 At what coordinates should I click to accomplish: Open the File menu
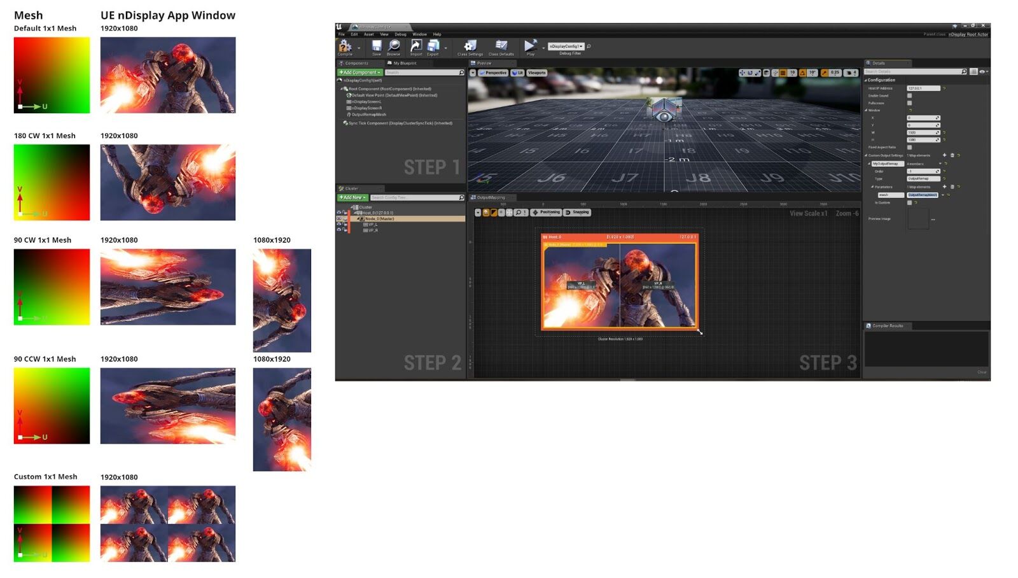point(341,34)
